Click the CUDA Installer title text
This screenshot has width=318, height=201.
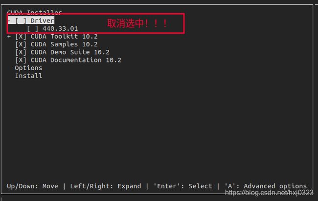[34, 13]
